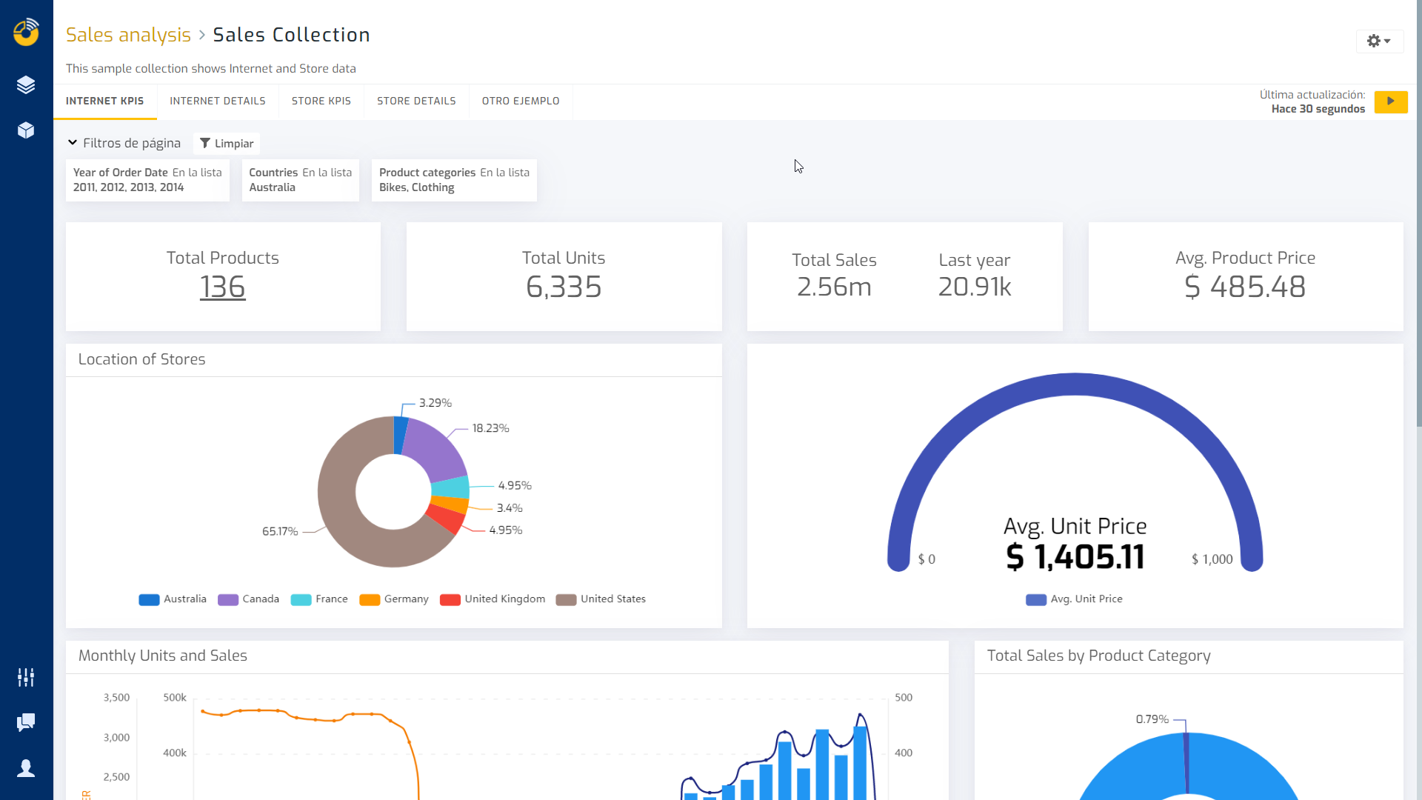Open the chat messages sidebar icon
Image resolution: width=1422 pixels, height=800 pixels.
point(26,722)
